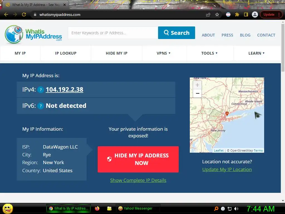Screen dimensions: 285x214
Task: Expand the LEARN dropdown menu
Action: coord(256,53)
